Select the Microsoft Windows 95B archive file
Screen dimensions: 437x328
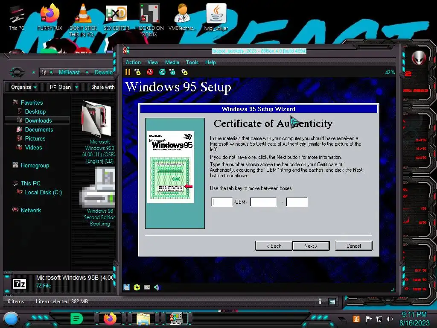click(99, 132)
